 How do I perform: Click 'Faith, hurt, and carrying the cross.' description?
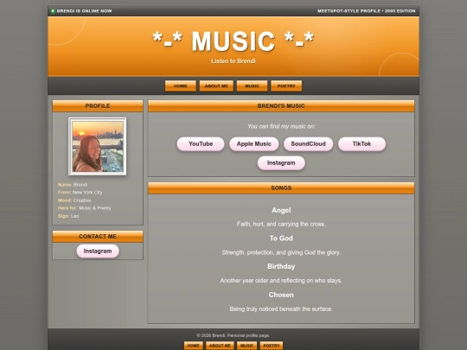281,224
